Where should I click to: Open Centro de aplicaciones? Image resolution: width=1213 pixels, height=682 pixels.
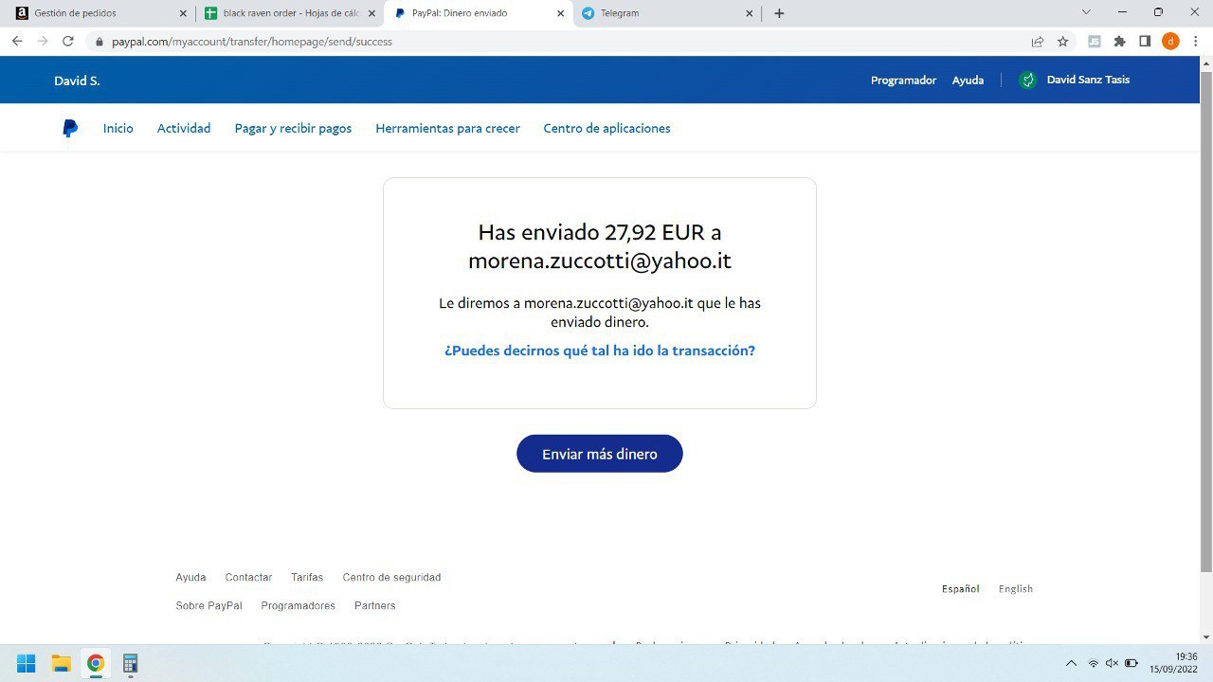point(606,128)
